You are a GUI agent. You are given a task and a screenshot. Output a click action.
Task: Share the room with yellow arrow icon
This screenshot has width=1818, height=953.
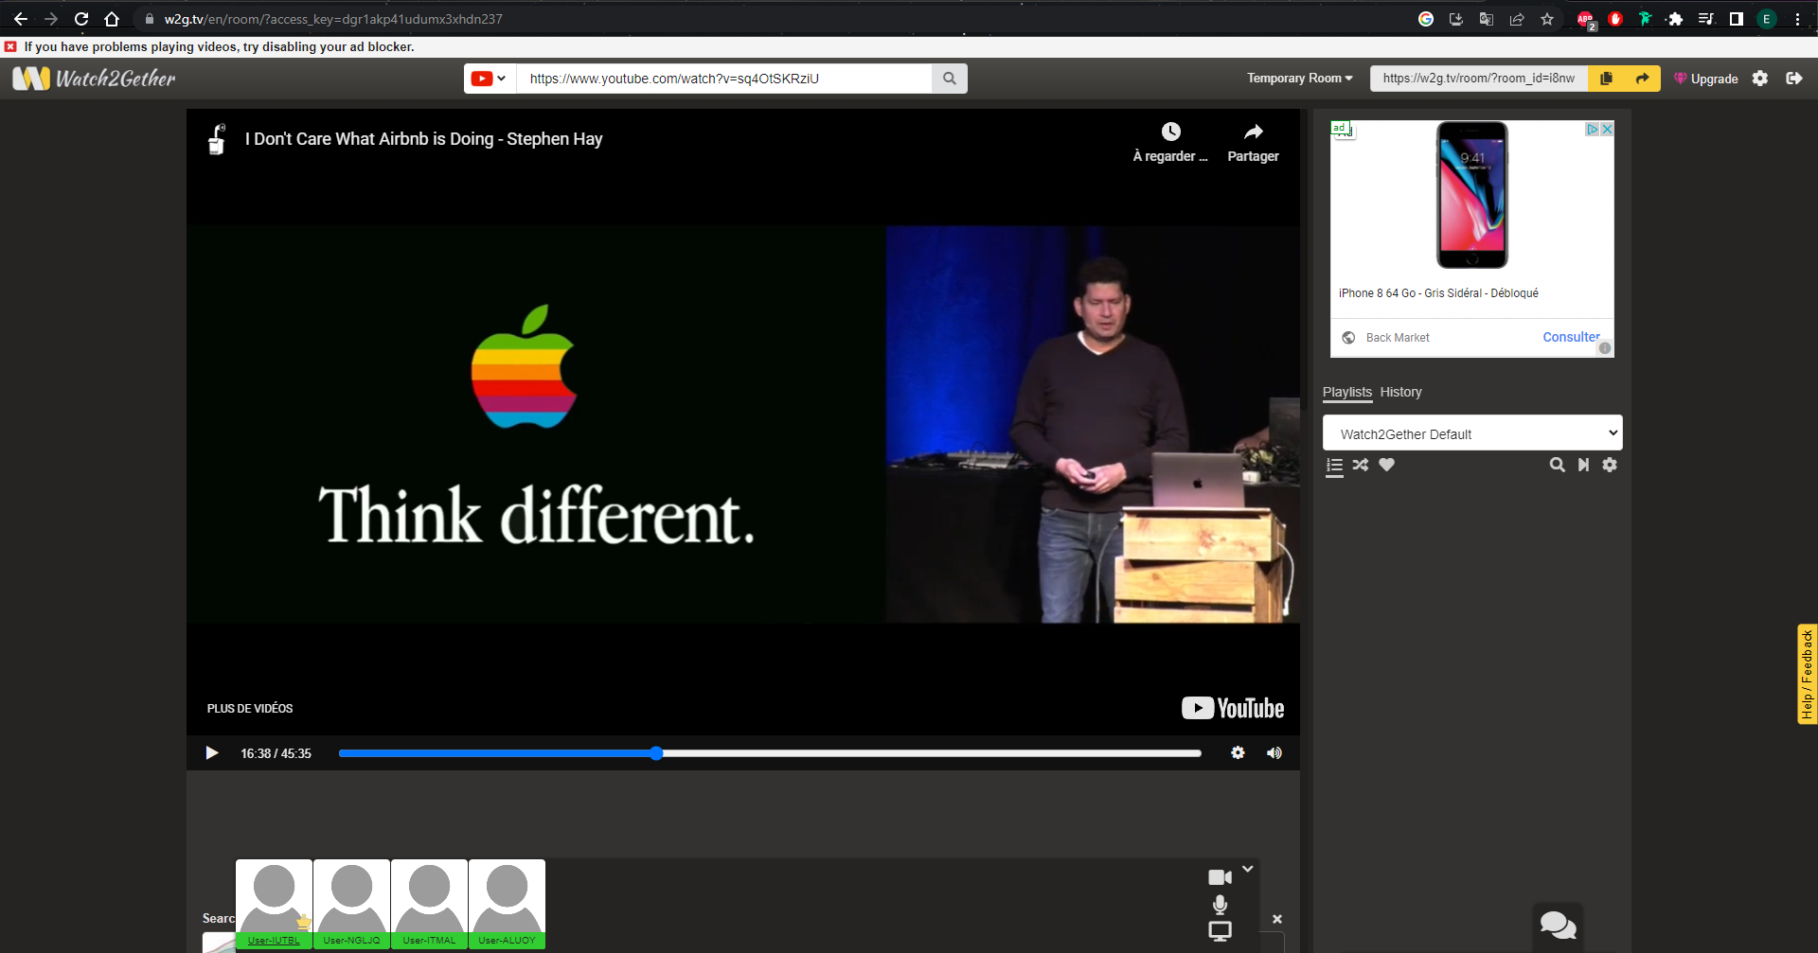point(1642,79)
